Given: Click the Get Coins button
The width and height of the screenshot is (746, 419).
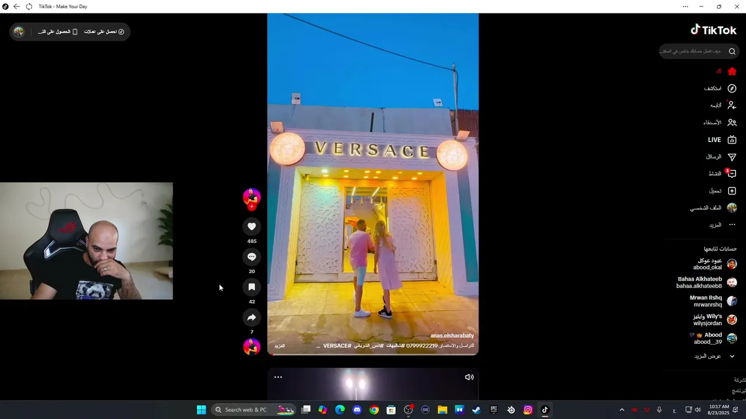Looking at the screenshot, I should coord(104,31).
